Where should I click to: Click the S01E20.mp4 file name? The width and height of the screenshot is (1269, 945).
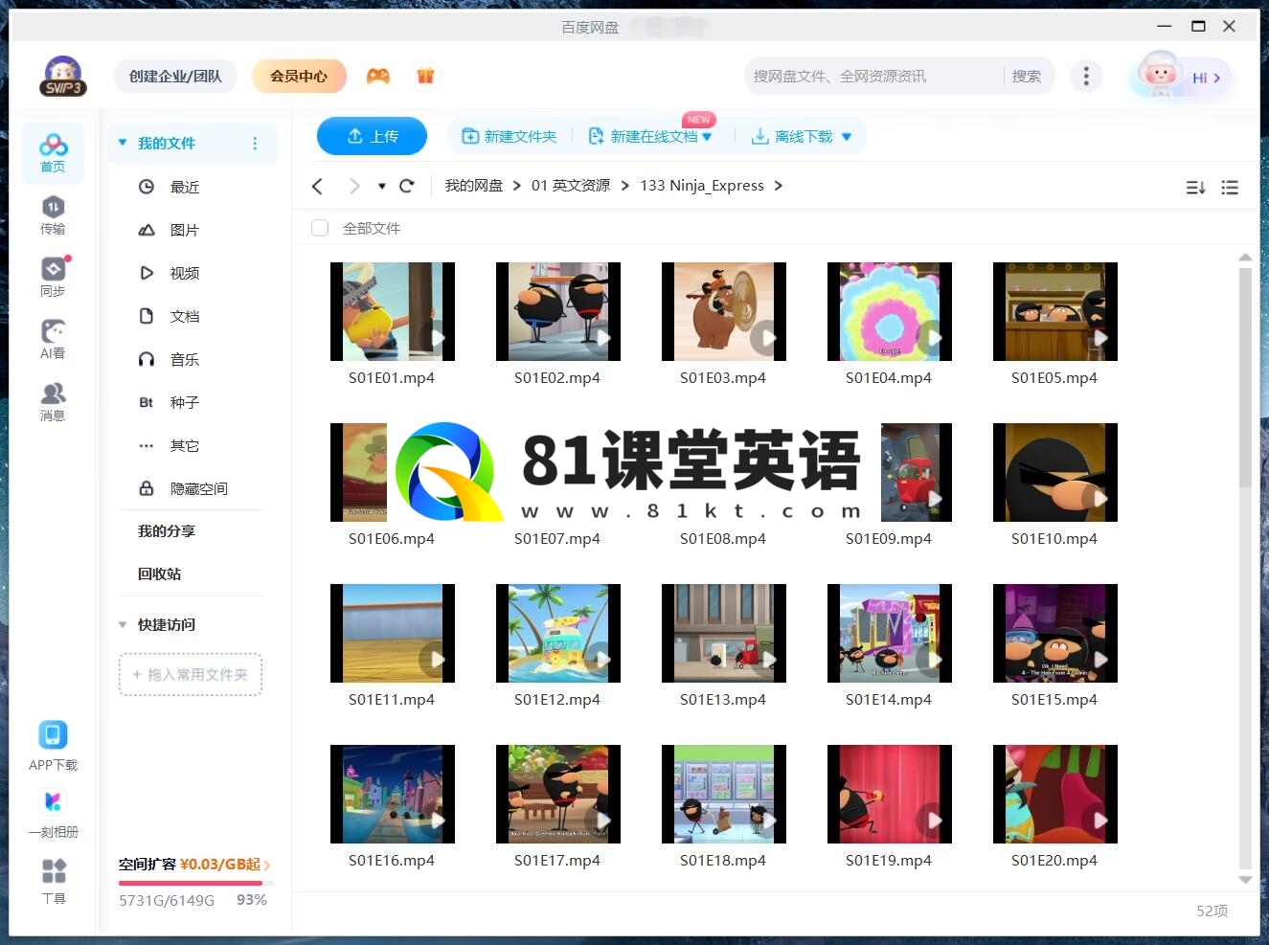pos(1054,861)
